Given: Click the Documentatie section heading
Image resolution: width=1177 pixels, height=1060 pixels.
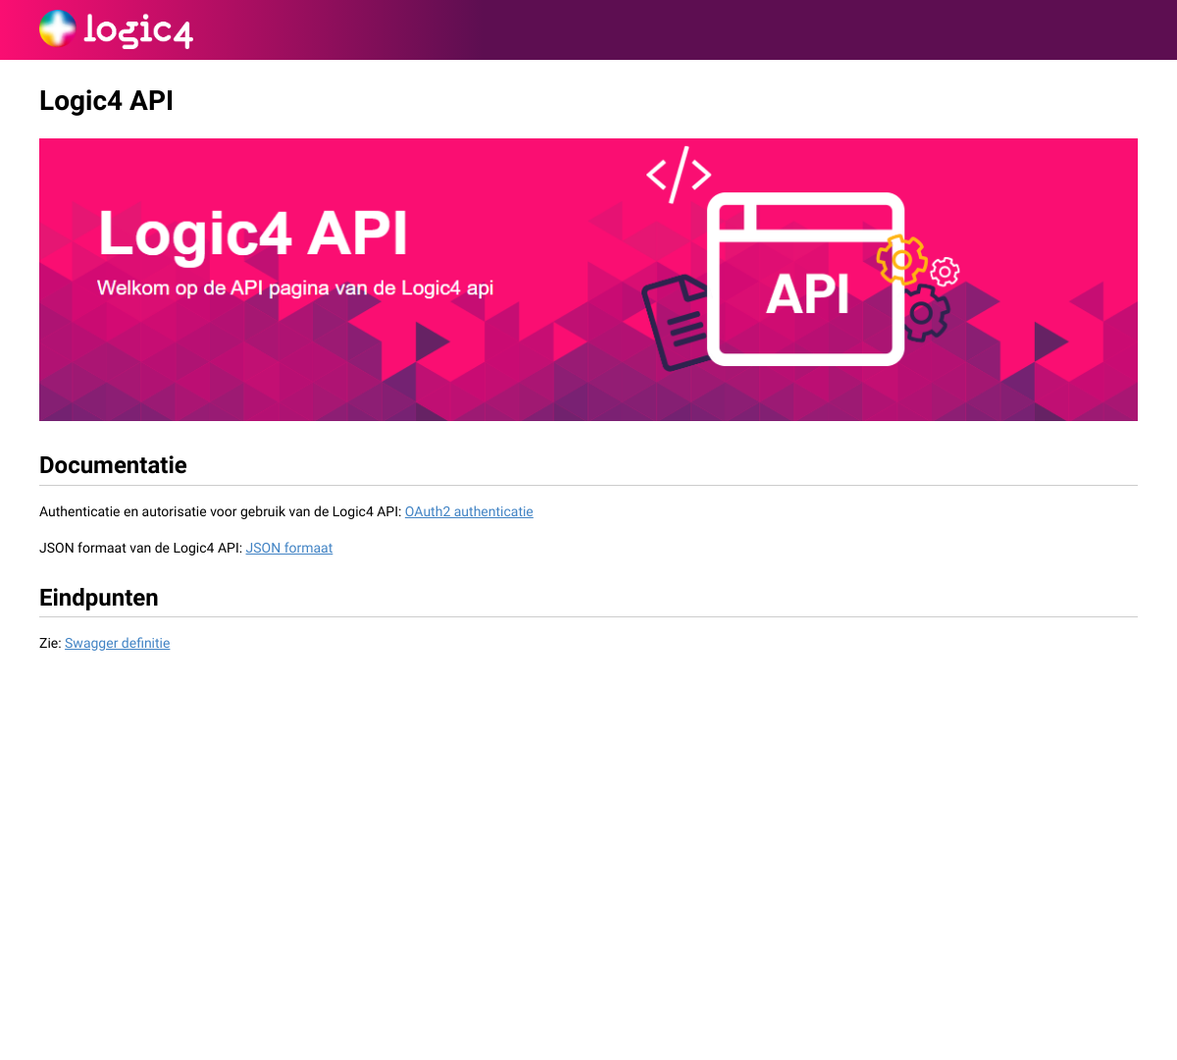Looking at the screenshot, I should [x=113, y=465].
